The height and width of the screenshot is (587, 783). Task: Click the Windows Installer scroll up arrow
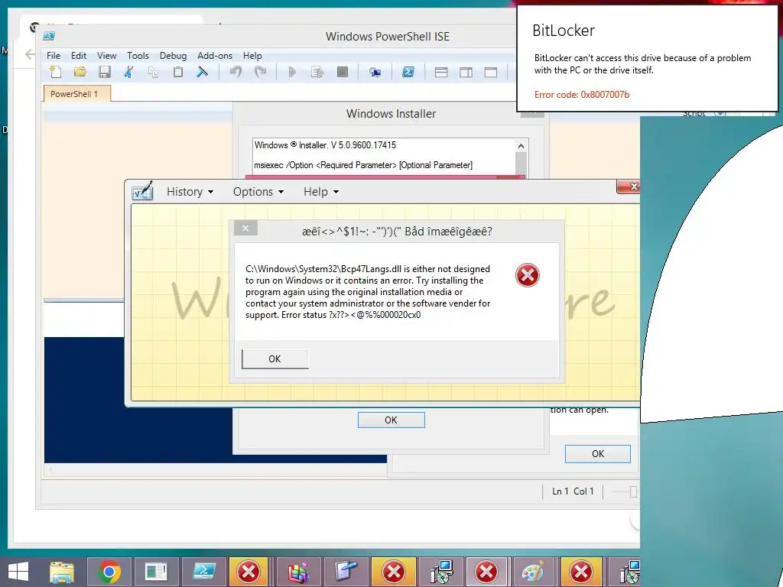pyautogui.click(x=521, y=146)
